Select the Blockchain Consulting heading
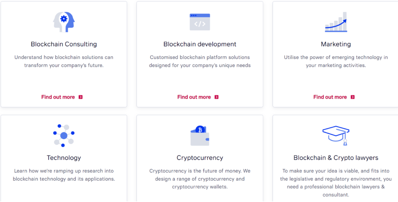The height and width of the screenshot is (202, 398). point(64,44)
